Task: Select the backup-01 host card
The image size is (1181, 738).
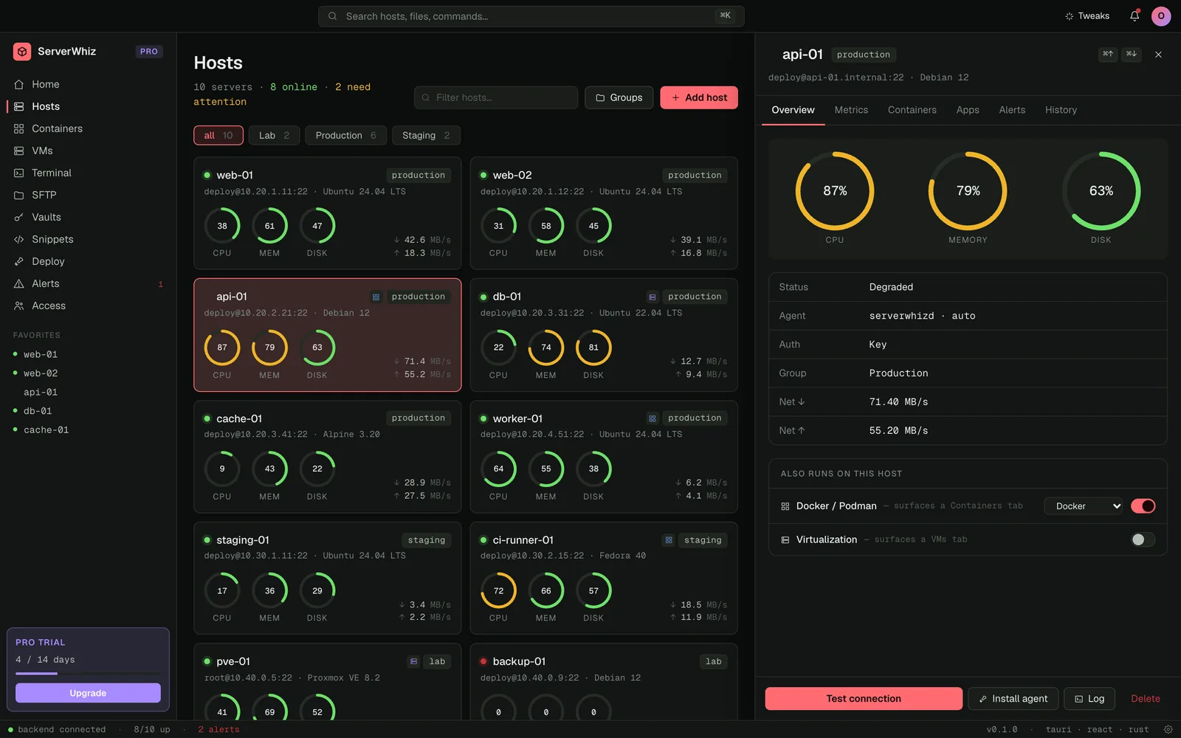Action: 604,682
